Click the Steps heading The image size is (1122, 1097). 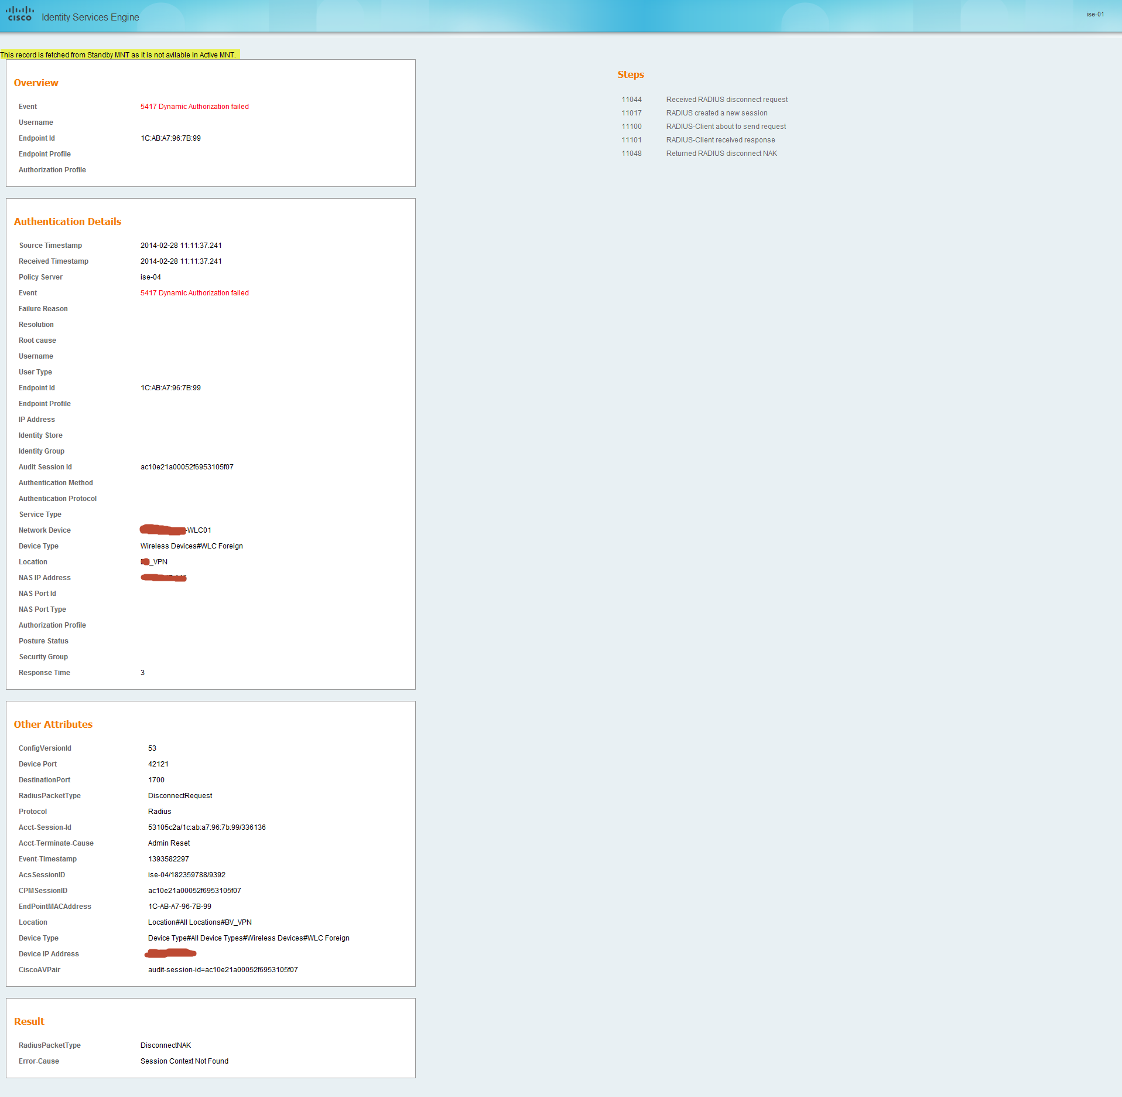pos(631,74)
